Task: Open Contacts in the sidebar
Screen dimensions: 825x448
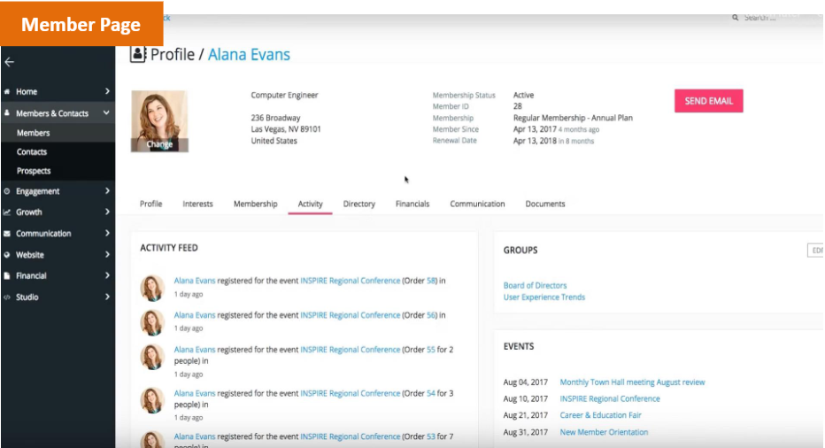Action: point(32,152)
